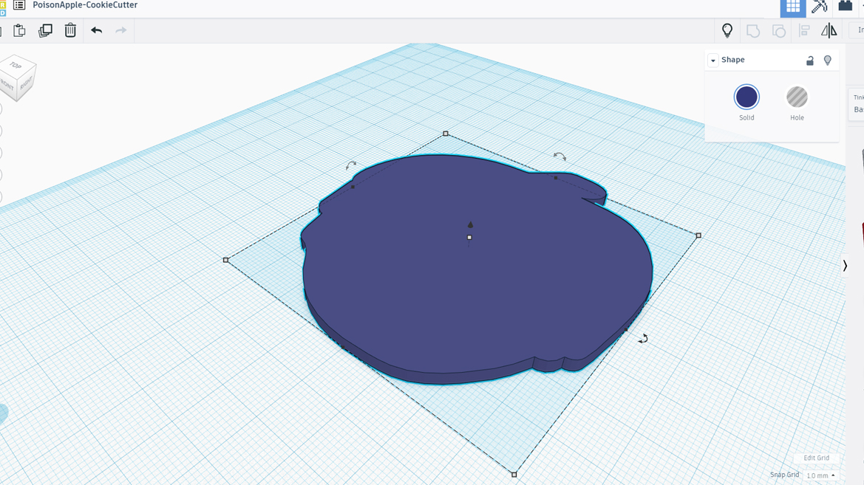
Task: Open the Snap Grid 1.0 mm dropdown
Action: click(820, 475)
